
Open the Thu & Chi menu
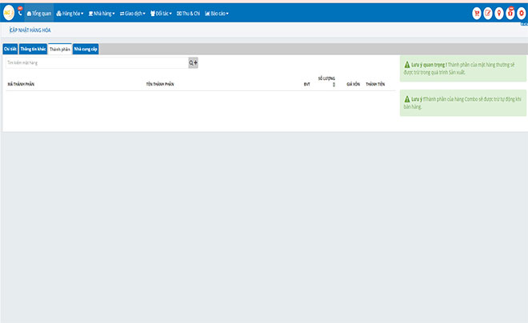(188, 14)
